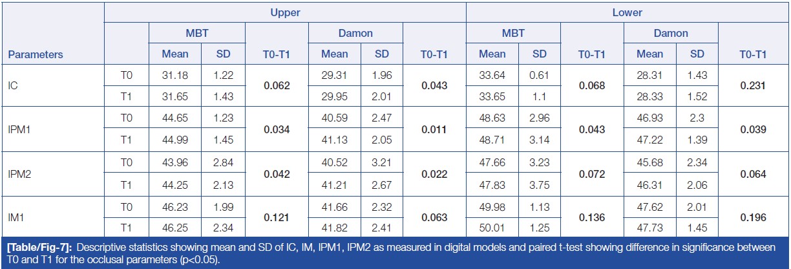Click the p-value cell 0.062
This screenshot has height=269, width=791.
277,85
